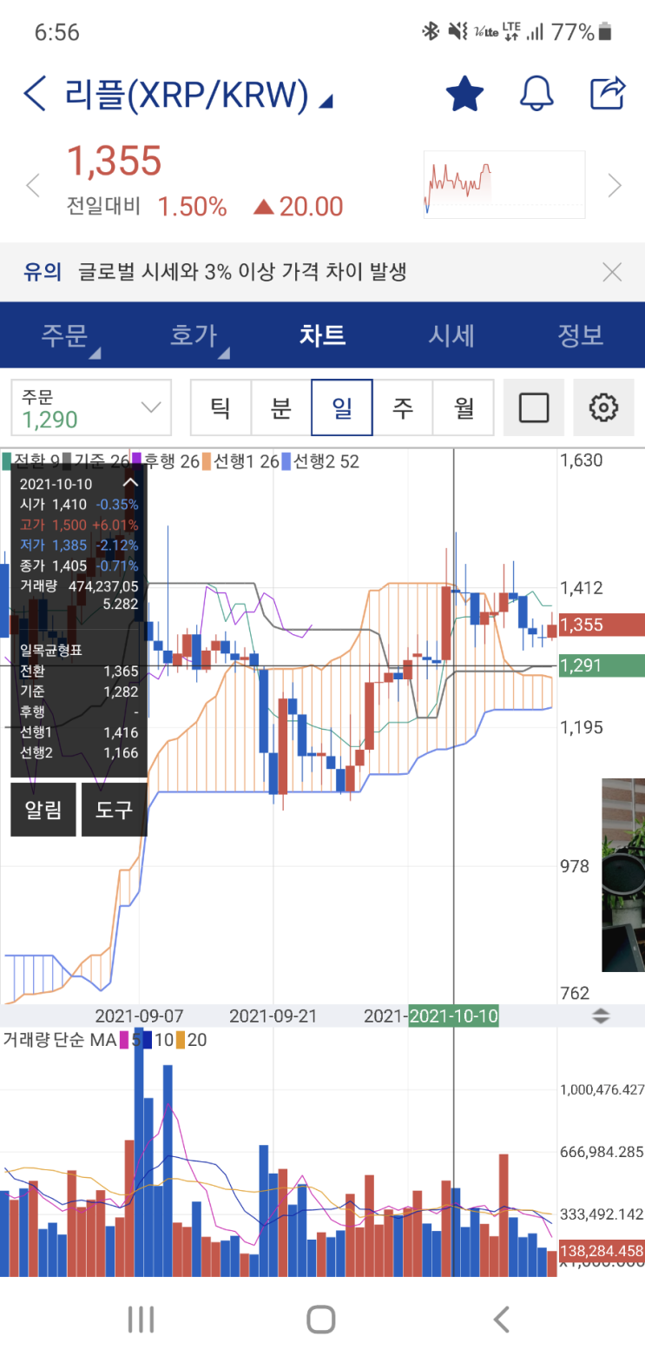Tap the 138,284.458 volume tag
645x1363 pixels.
click(602, 1251)
